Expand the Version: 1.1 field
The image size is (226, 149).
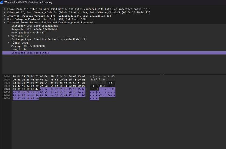[9, 36]
